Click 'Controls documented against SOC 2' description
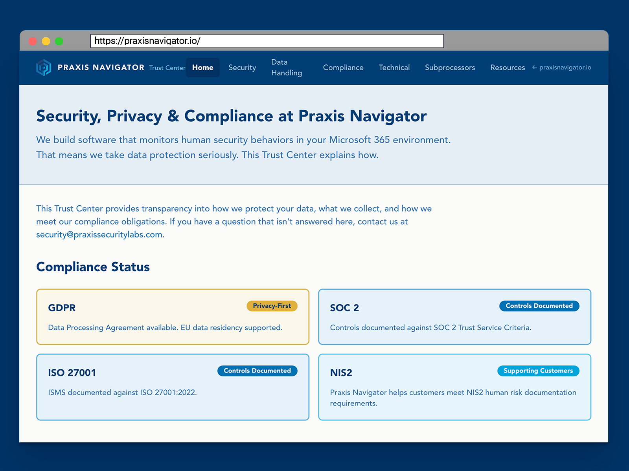The height and width of the screenshot is (471, 629). tap(430, 328)
